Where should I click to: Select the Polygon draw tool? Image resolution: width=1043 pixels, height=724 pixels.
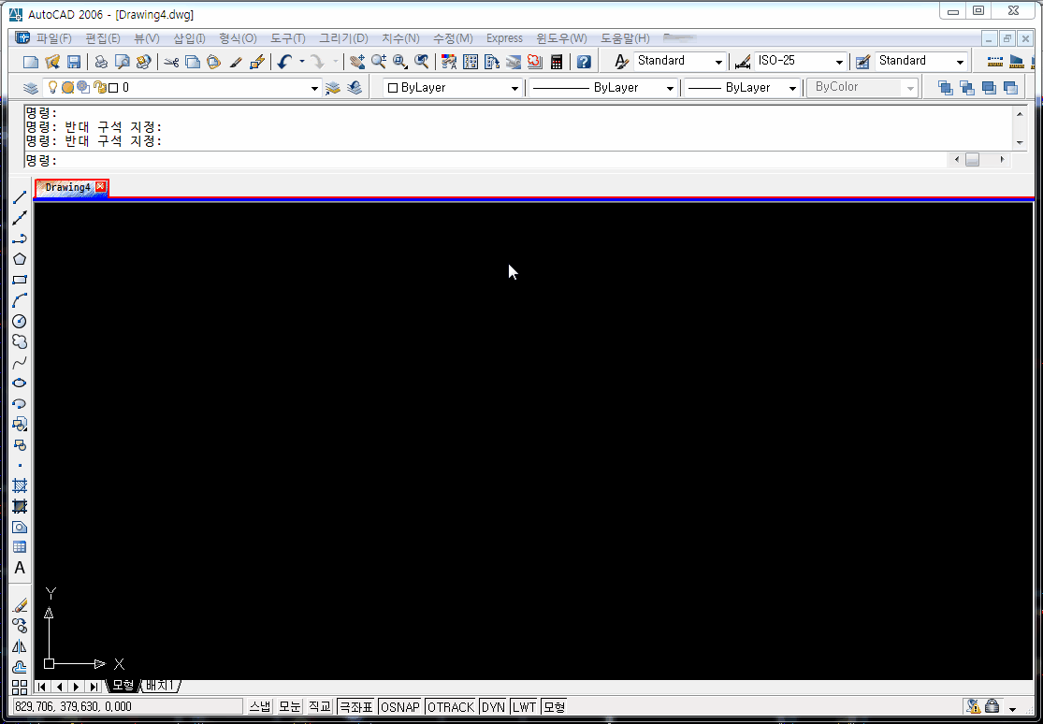[20, 259]
